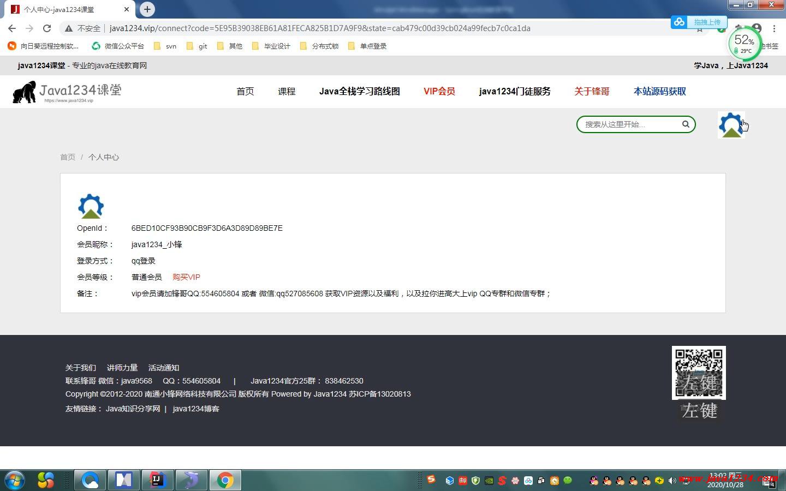
Task: Open Chrome three-dot menu
Action: coord(774,28)
